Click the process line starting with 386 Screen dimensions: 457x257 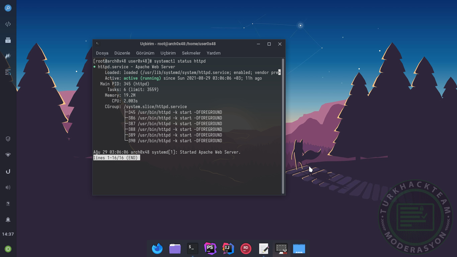point(175,118)
